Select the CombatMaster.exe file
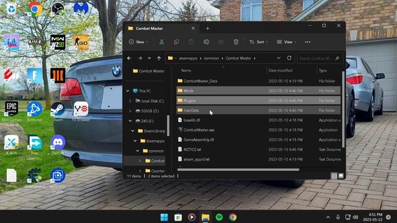This screenshot has height=223, width=397. point(258,130)
